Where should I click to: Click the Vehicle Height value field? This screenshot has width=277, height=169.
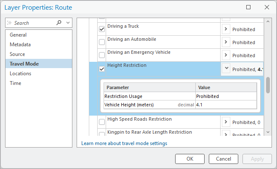coord(225,105)
